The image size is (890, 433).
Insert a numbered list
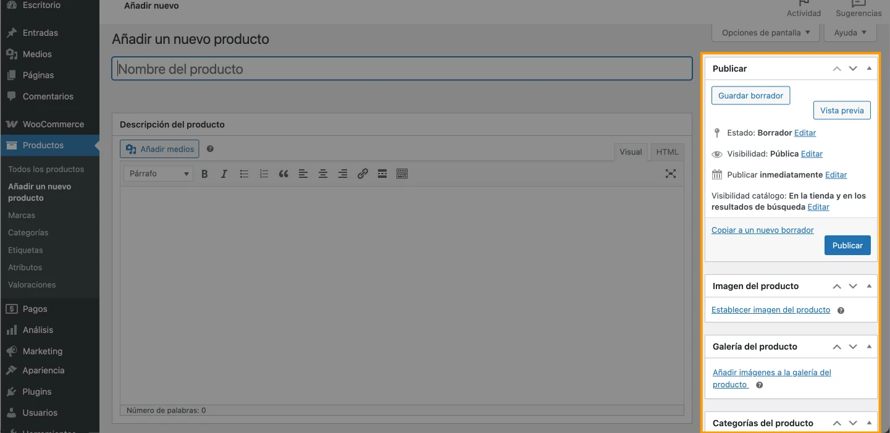click(x=264, y=174)
